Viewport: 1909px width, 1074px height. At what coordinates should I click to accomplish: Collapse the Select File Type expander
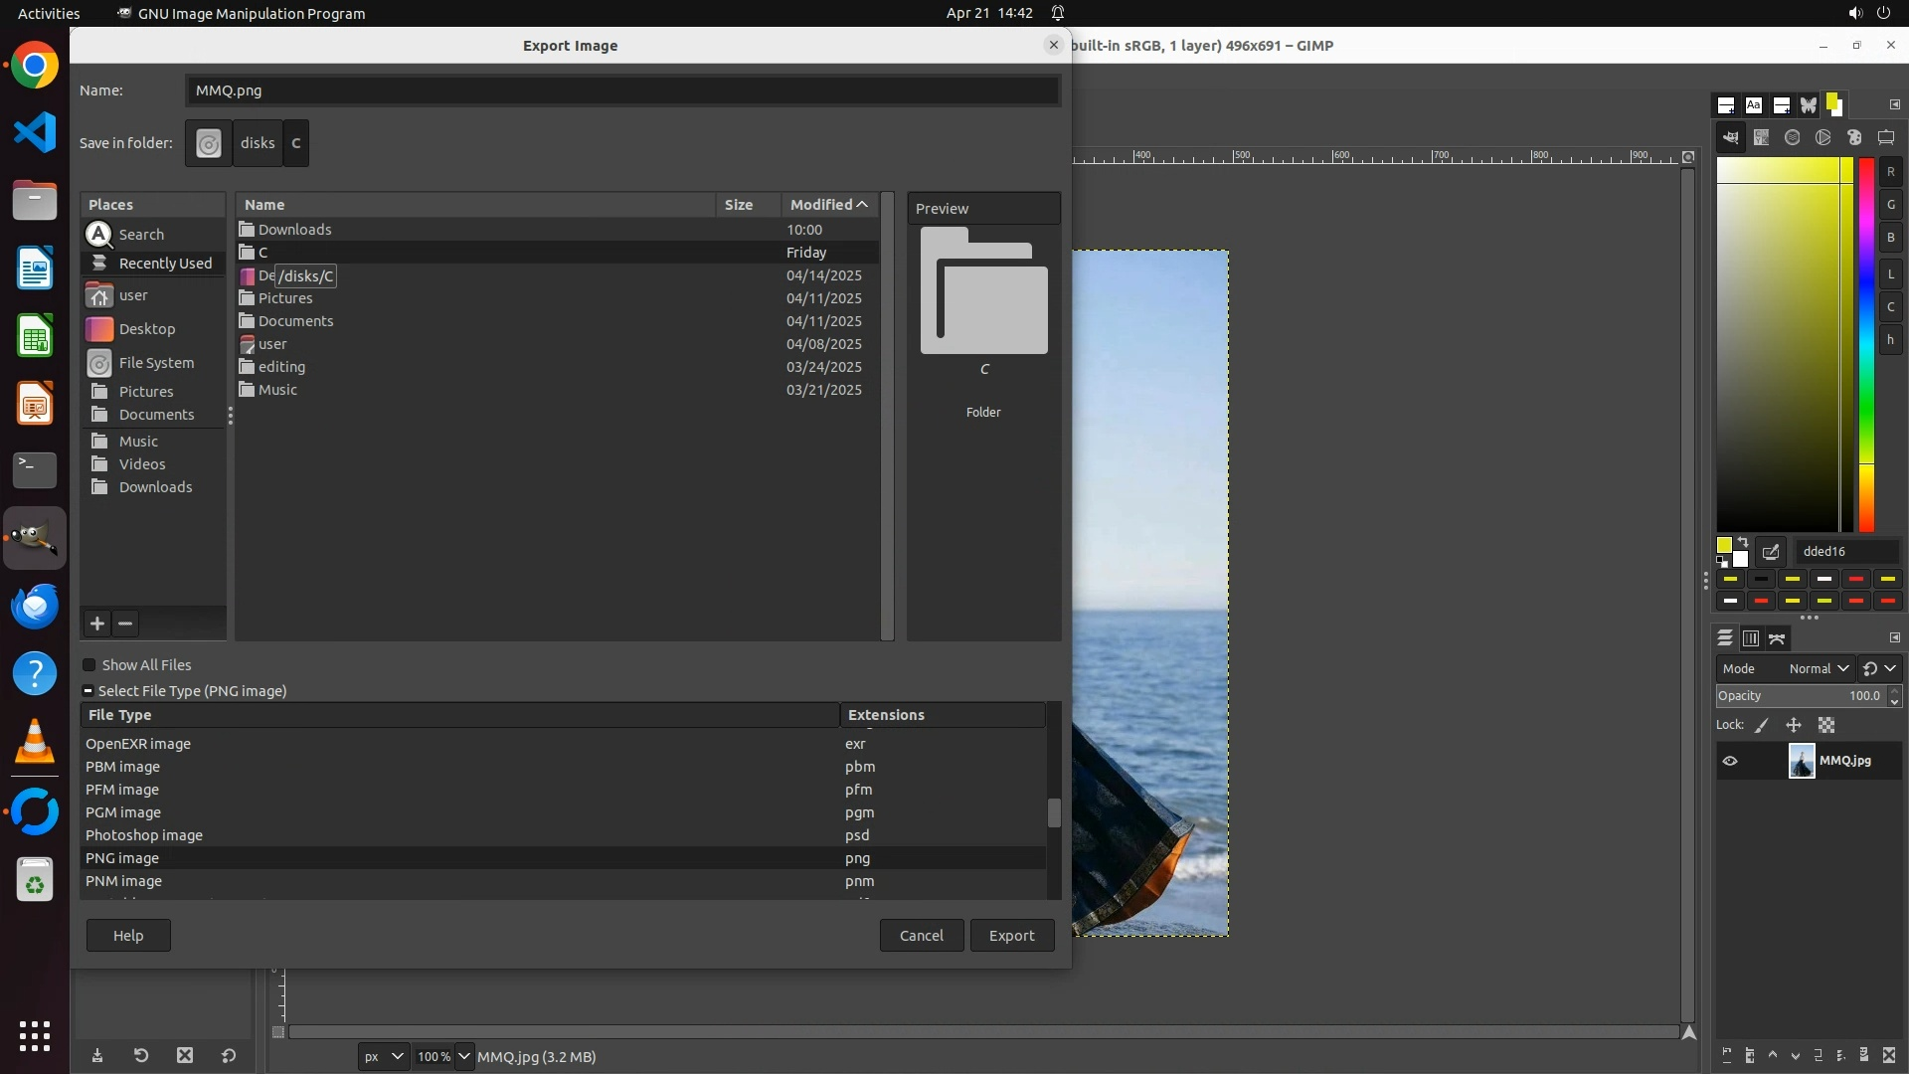pos(88,691)
